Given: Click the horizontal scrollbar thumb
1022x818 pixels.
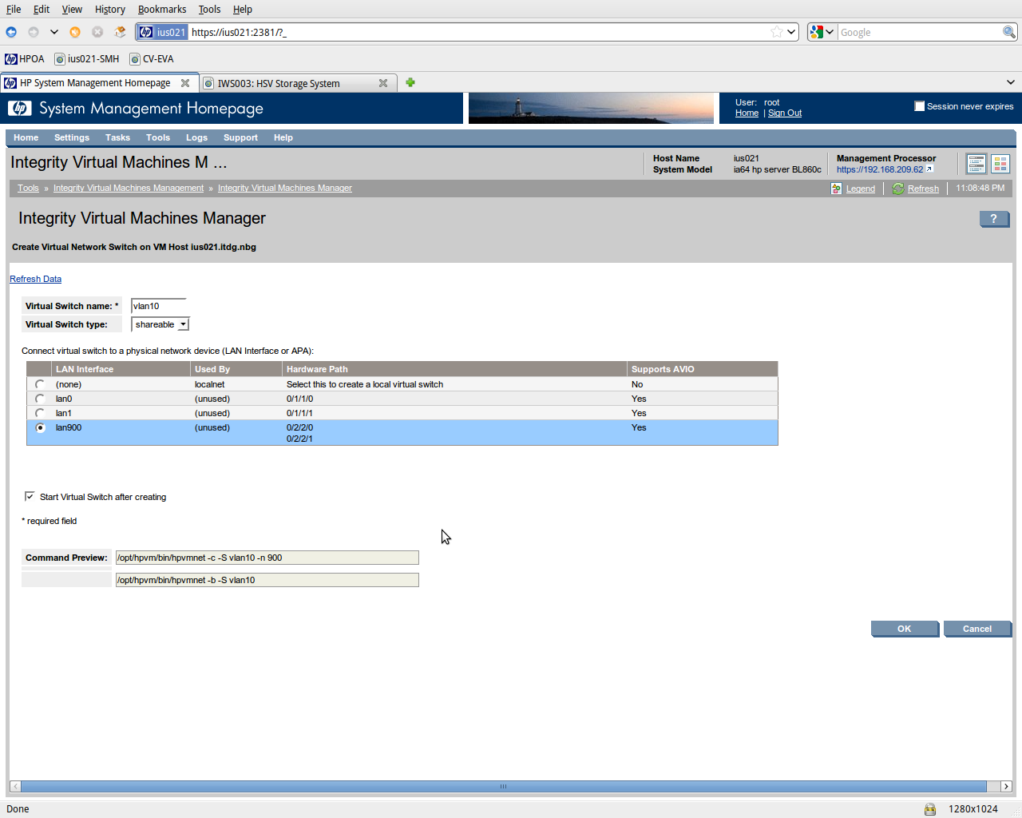Looking at the screenshot, I should [x=503, y=786].
